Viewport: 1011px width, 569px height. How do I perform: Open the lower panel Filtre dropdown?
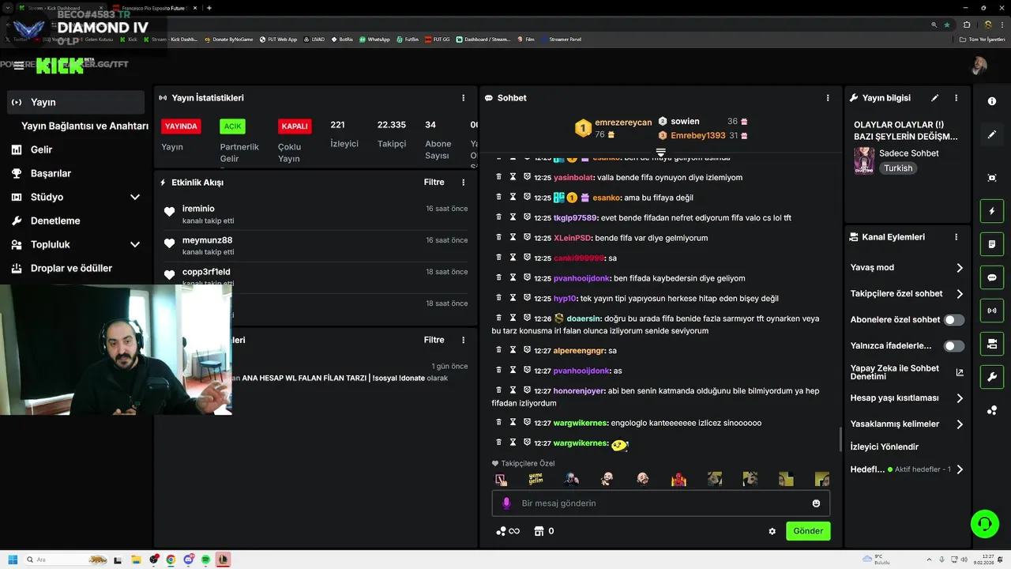coord(434,340)
